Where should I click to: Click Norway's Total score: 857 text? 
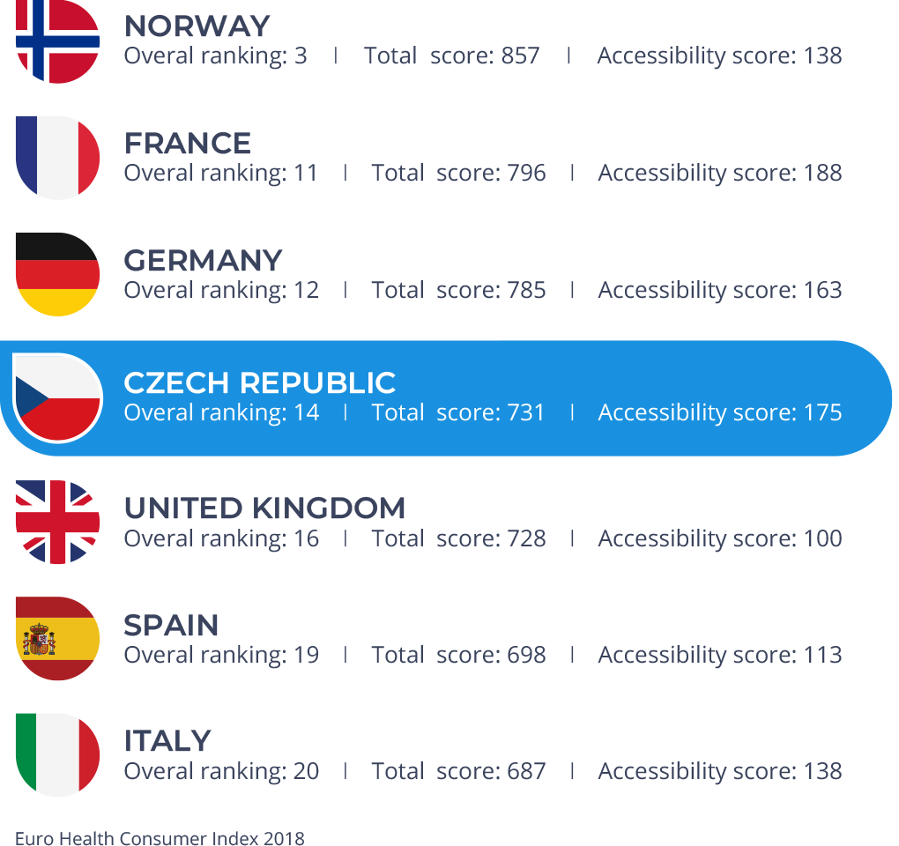[x=451, y=56]
